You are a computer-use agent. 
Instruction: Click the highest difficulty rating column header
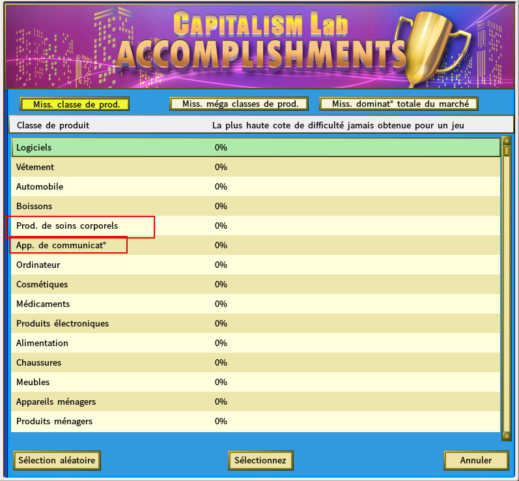pos(338,125)
